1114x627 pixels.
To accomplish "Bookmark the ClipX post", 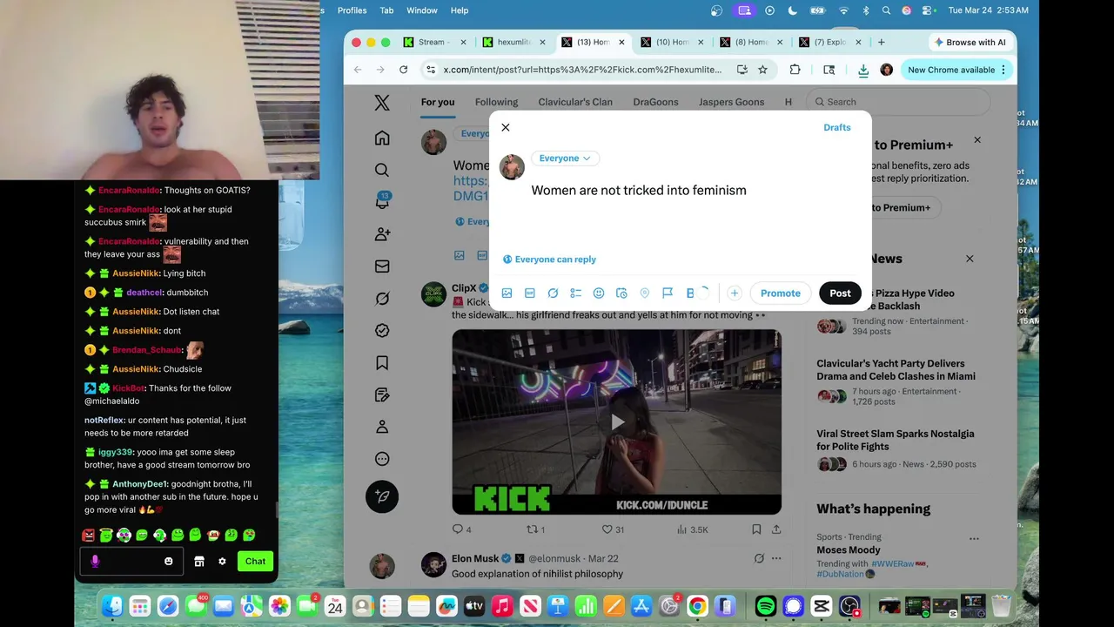I will coord(756,529).
